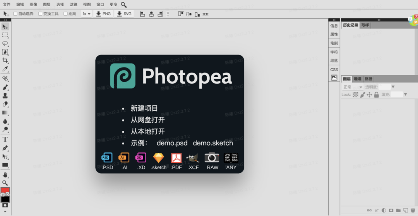418x216 pixels.
Task: Open the 填充 fill dropdown arrow
Action: 406,94
